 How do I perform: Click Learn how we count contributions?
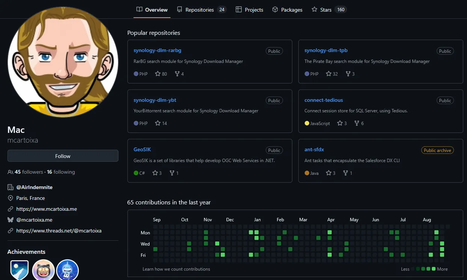pos(177,269)
